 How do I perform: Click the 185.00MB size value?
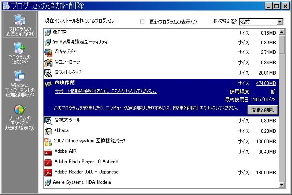coord(266,173)
